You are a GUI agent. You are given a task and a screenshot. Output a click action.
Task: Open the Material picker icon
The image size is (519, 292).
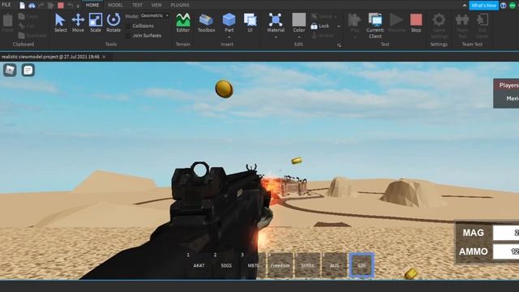click(x=276, y=19)
